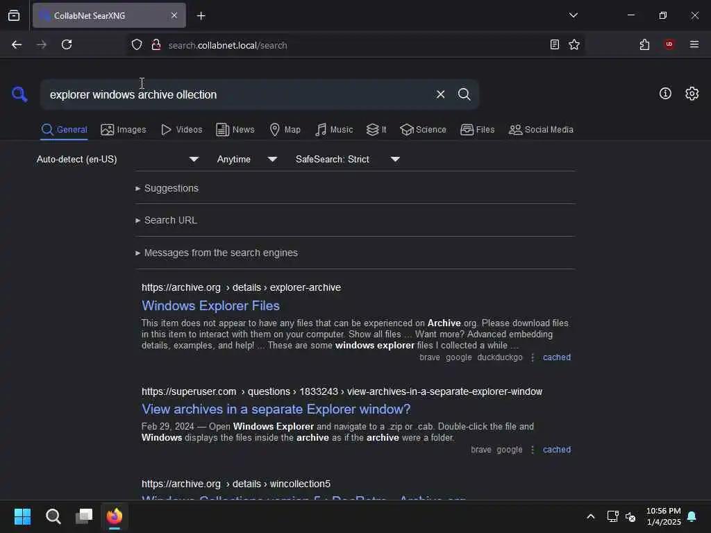Open cached version of superuser result
This screenshot has height=533, width=711.
click(556, 450)
